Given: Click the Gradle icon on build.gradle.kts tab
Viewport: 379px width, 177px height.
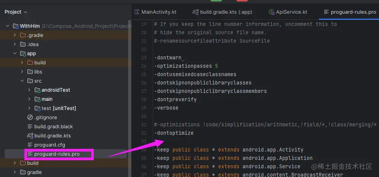Looking at the screenshot, I should click(x=196, y=12).
